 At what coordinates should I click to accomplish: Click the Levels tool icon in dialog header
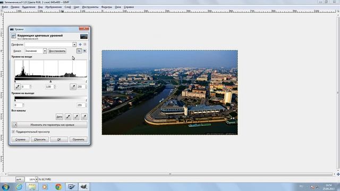coord(13,36)
